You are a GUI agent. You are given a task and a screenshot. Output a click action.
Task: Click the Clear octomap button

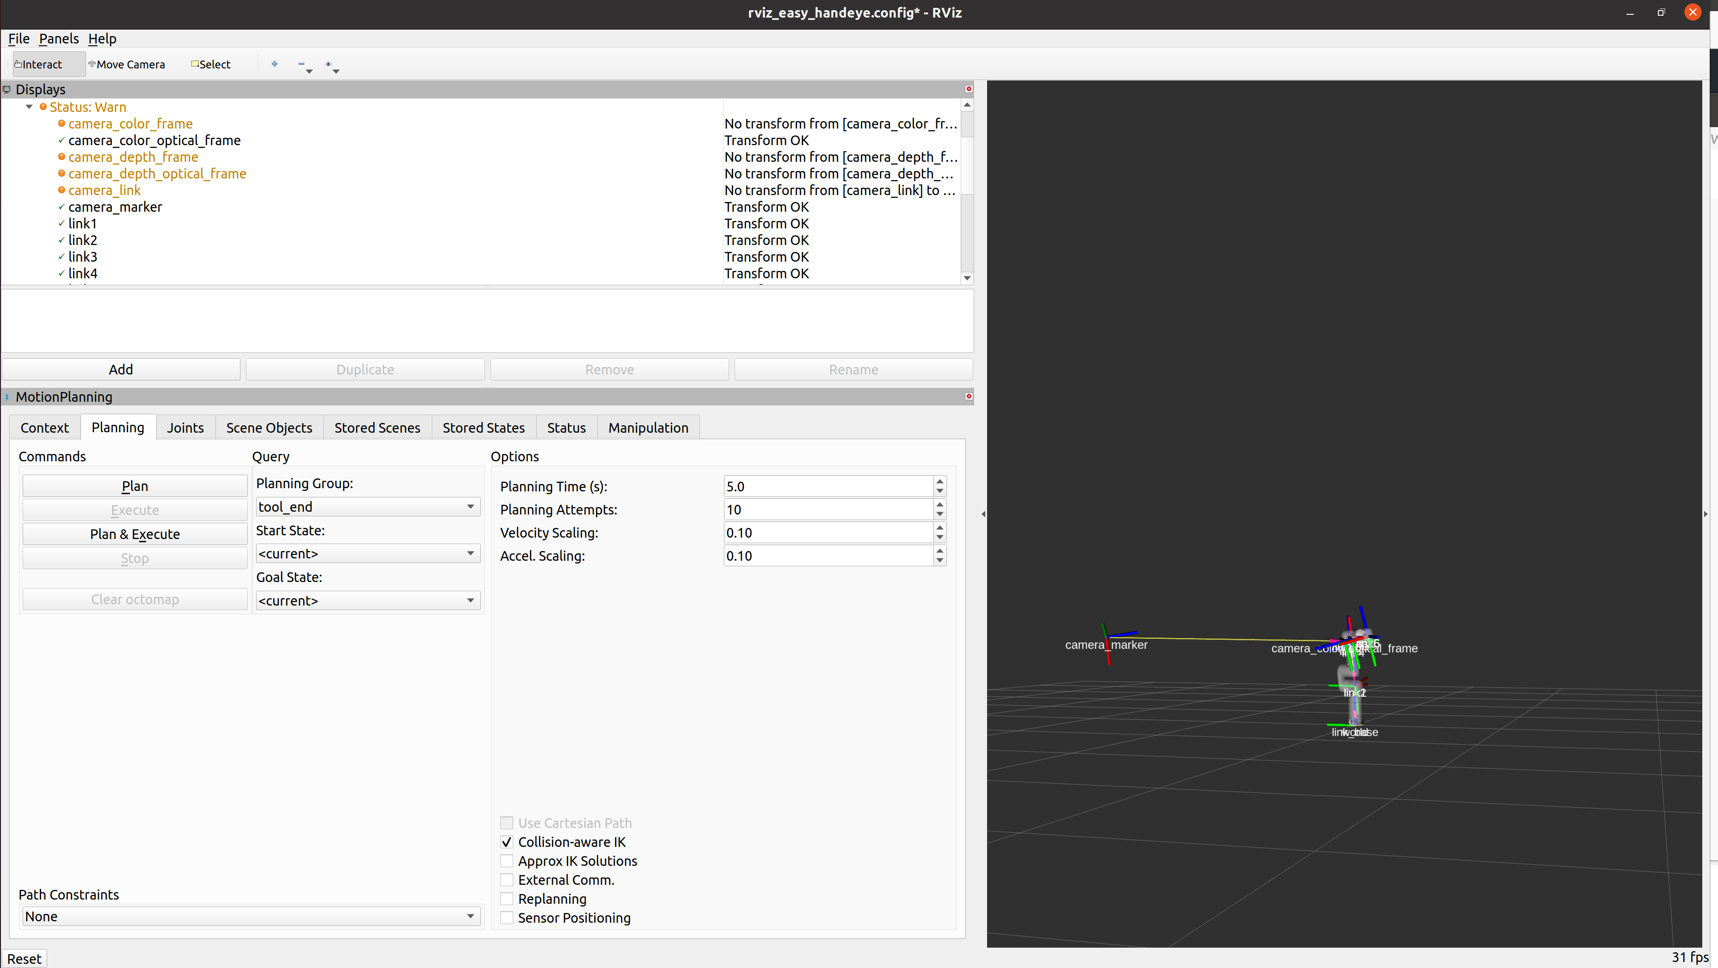click(135, 599)
